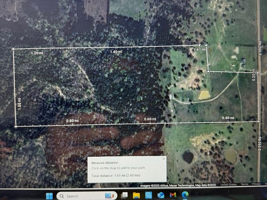Click the Privacy link
The height and width of the screenshot is (200, 267).
(256, 184)
